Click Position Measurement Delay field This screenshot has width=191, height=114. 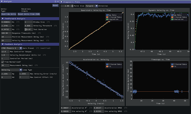coord(6,37)
